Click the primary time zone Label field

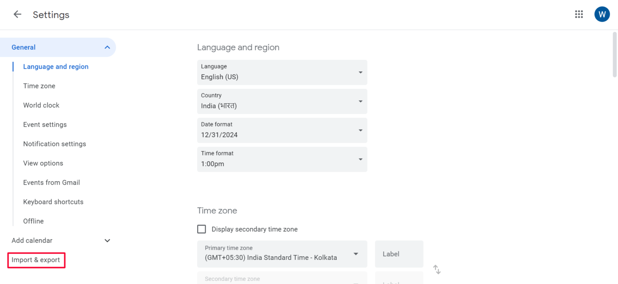click(399, 254)
